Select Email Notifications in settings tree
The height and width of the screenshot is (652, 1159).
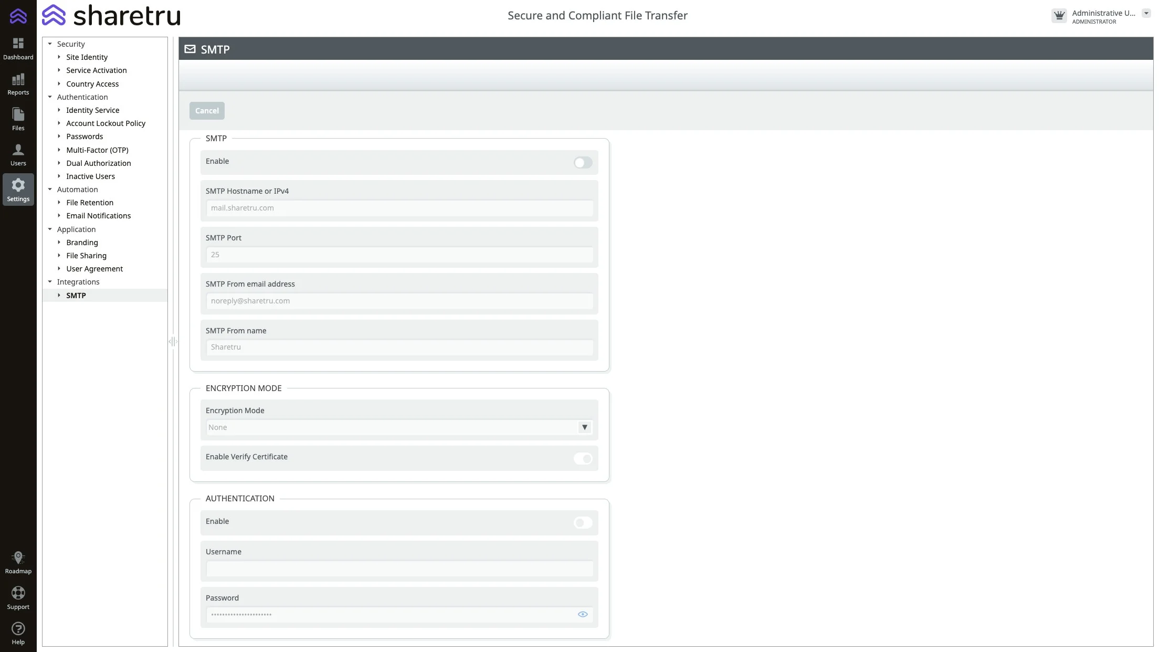98,216
